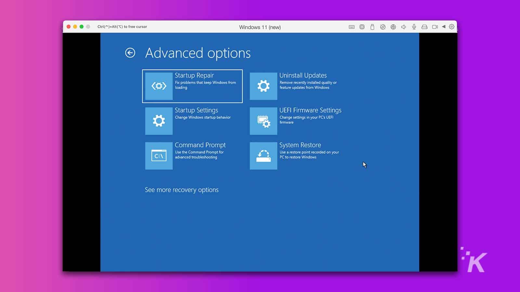Click the back arrow next to Advanced options

pos(131,53)
